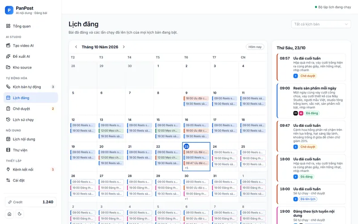Image resolution: width=358 pixels, height=224 pixels.
Task: Click the Tạo video AI icon
Action: pos(8,45)
